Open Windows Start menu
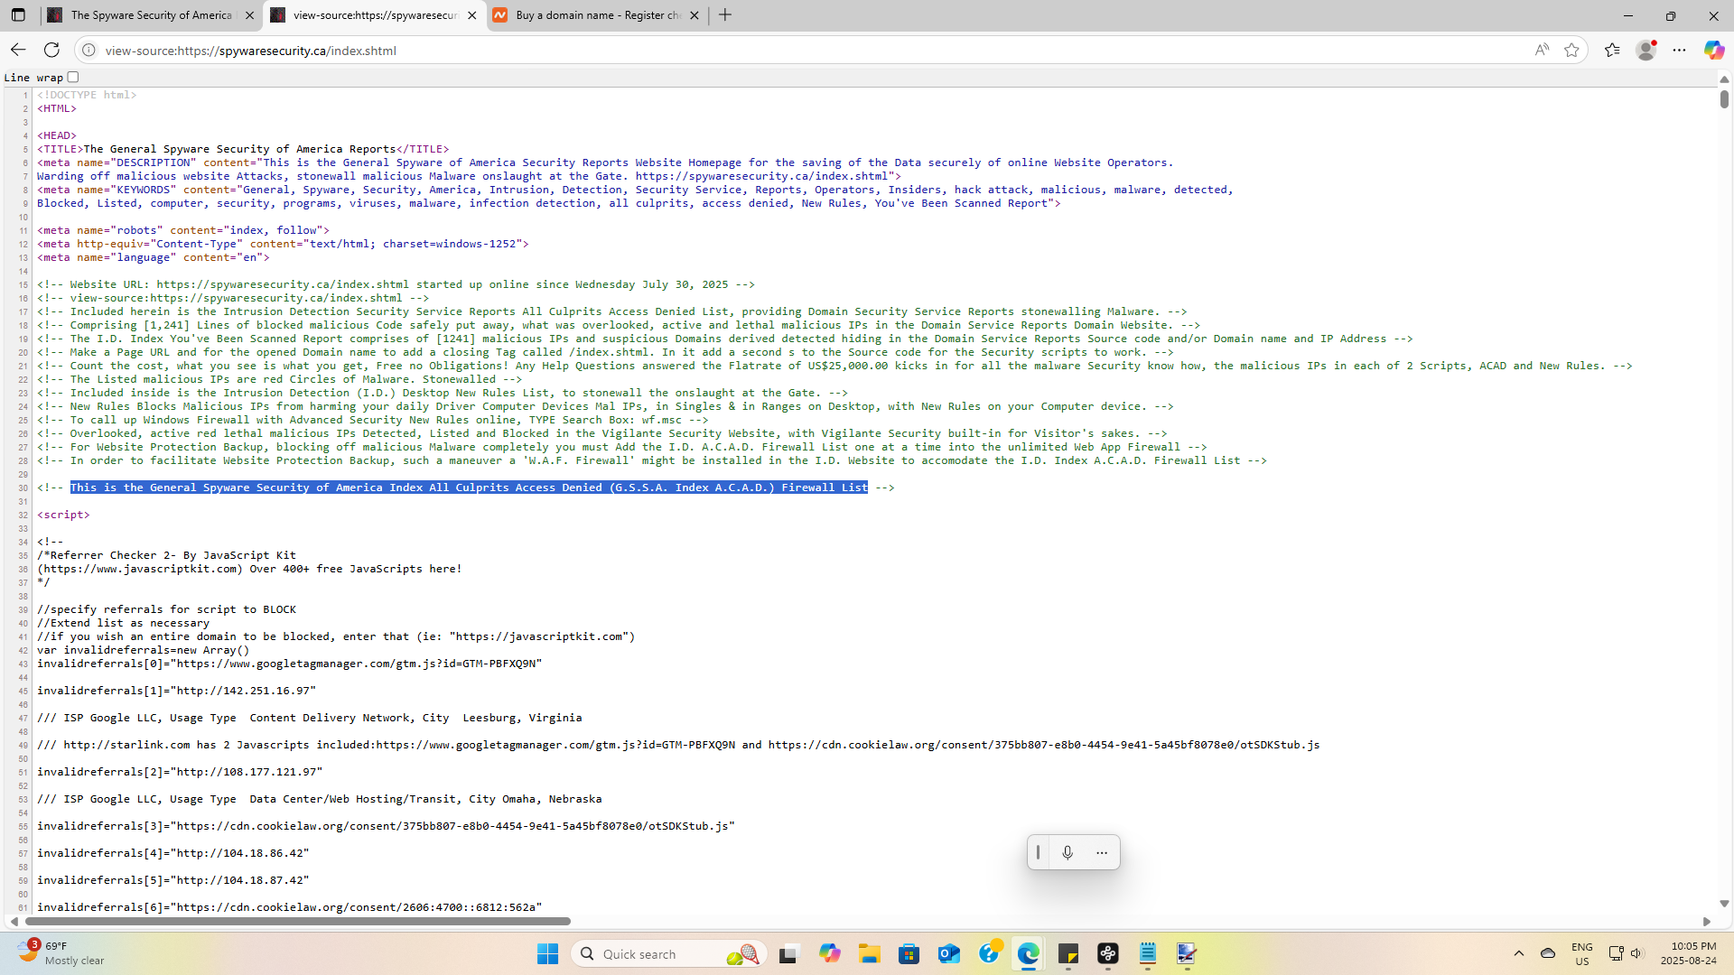1734x975 pixels. pyautogui.click(x=547, y=954)
